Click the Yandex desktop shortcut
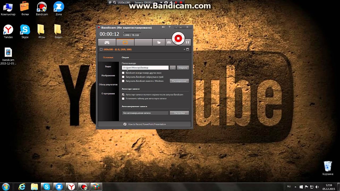This screenshot has width=340, height=191. click(8, 32)
